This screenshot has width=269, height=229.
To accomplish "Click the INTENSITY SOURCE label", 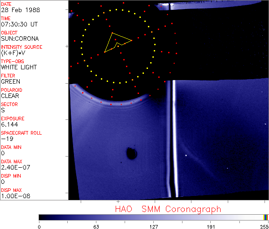I will click(x=22, y=47).
